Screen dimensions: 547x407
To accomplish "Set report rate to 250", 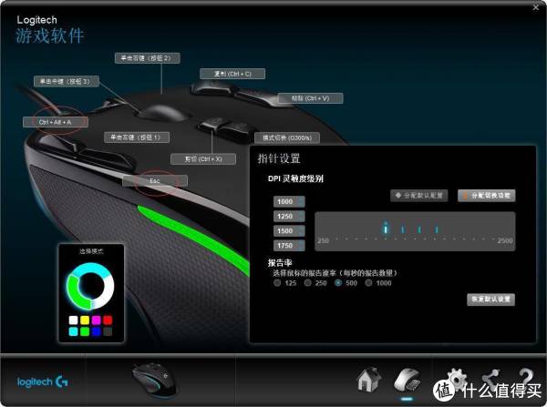I will pos(308,282).
